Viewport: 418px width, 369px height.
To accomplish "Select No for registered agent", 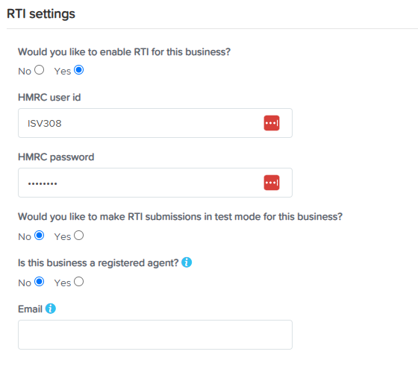I will pyautogui.click(x=39, y=282).
